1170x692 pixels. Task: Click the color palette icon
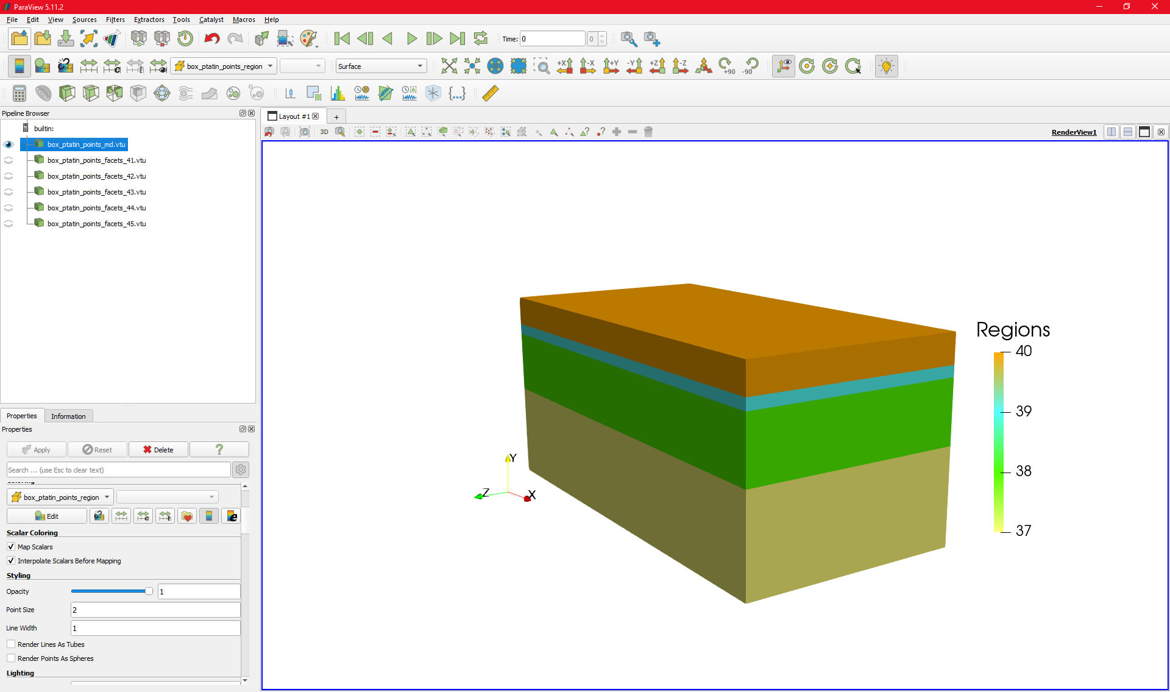(309, 38)
